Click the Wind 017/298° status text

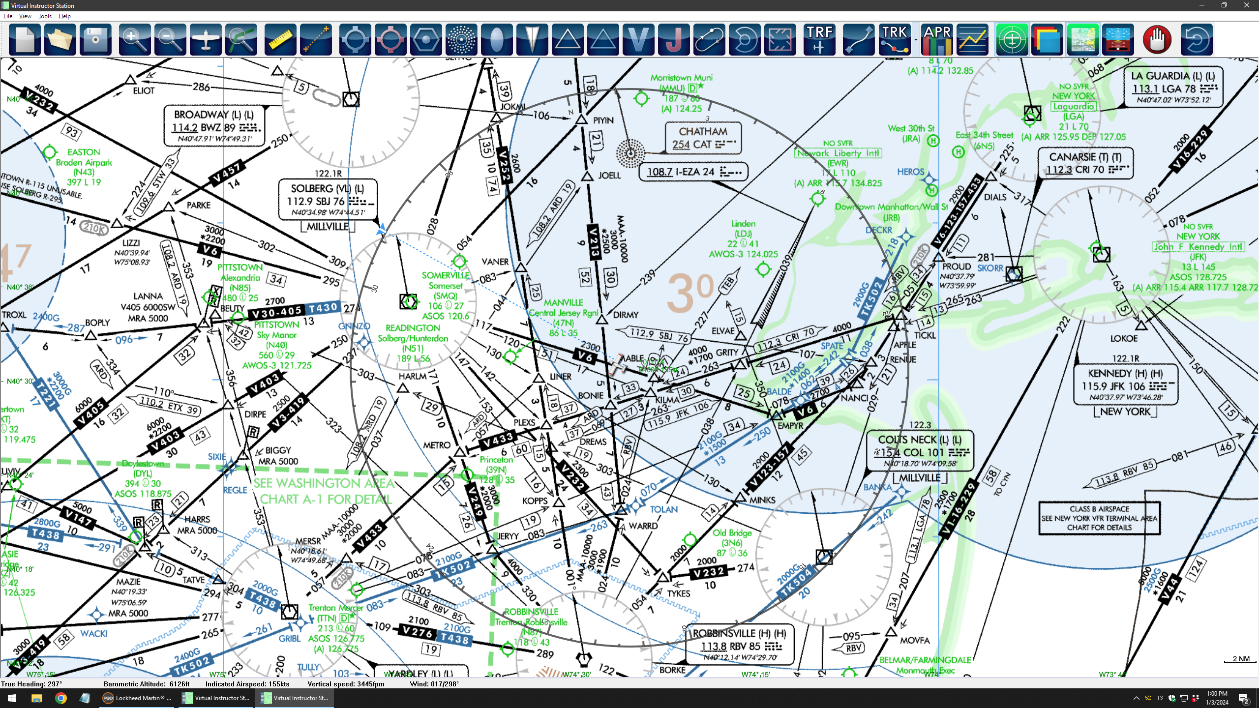tap(434, 684)
